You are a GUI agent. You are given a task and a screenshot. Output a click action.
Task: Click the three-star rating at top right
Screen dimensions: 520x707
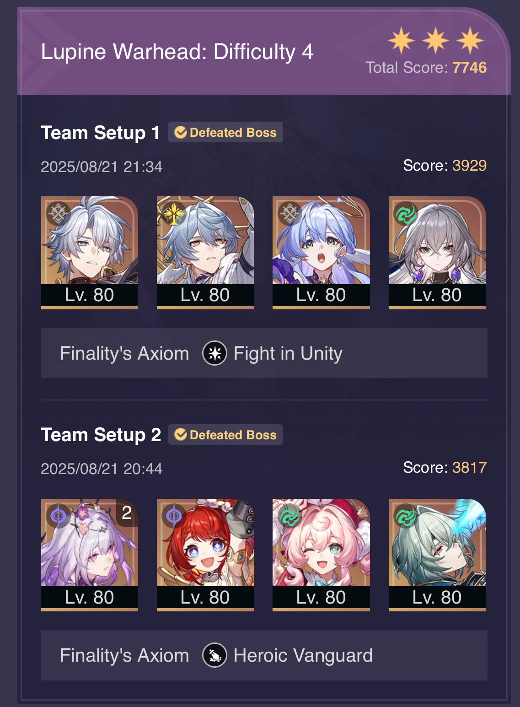[x=435, y=40]
